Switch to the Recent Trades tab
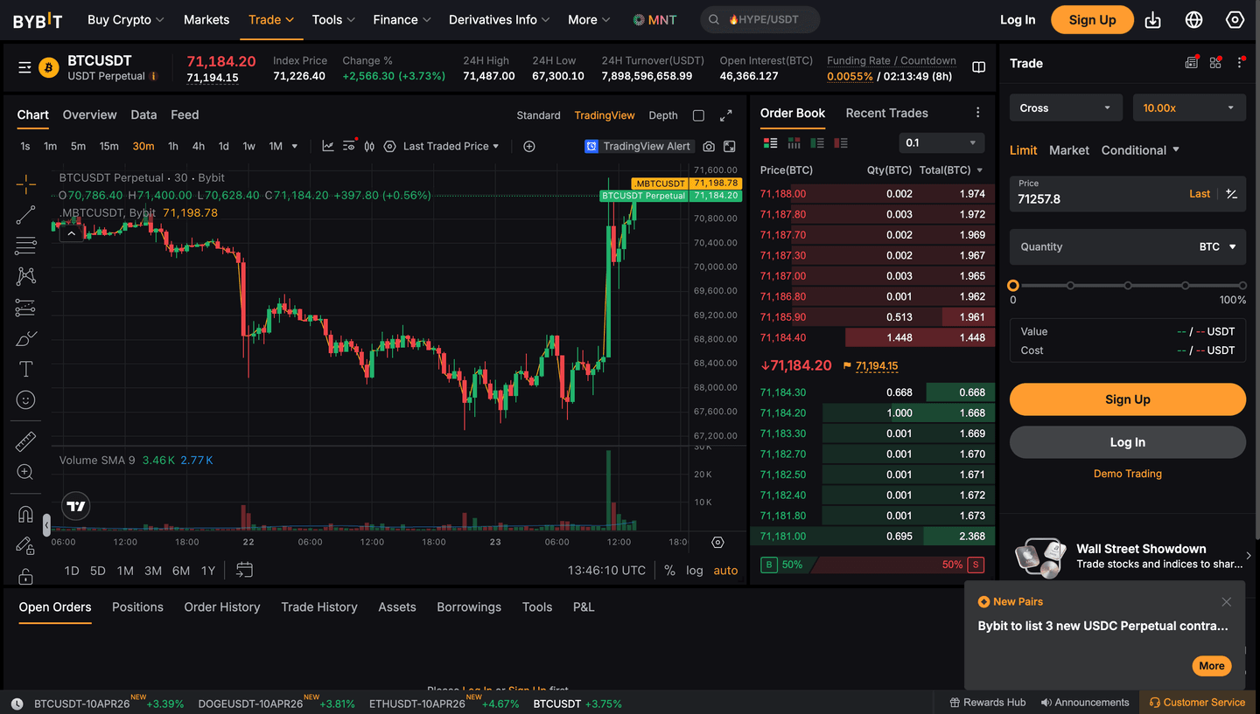Screen dimensions: 1260x714 coord(886,113)
